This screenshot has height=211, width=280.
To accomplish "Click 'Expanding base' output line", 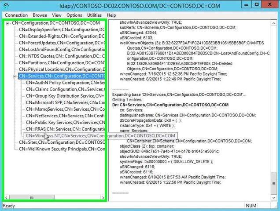I will [179, 95].
